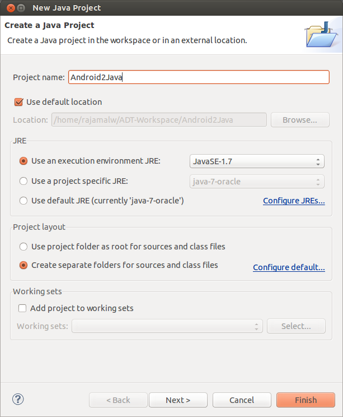
Task: Click the window menu button in title bar
Action: click(21, 8)
